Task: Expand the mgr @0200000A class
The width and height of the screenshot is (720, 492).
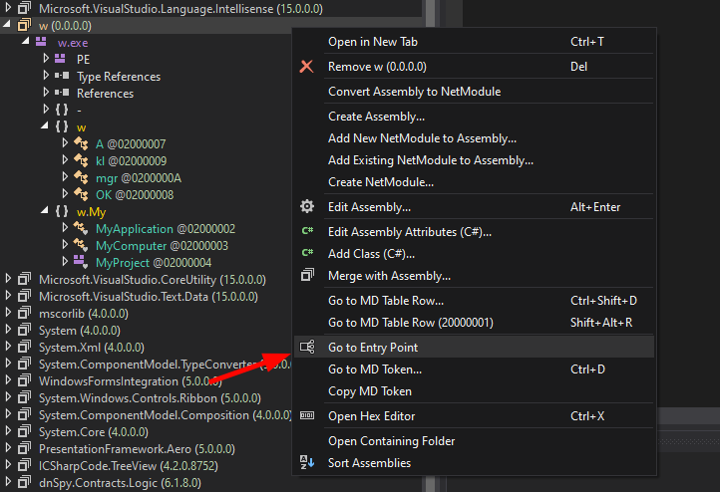Action: click(x=65, y=176)
